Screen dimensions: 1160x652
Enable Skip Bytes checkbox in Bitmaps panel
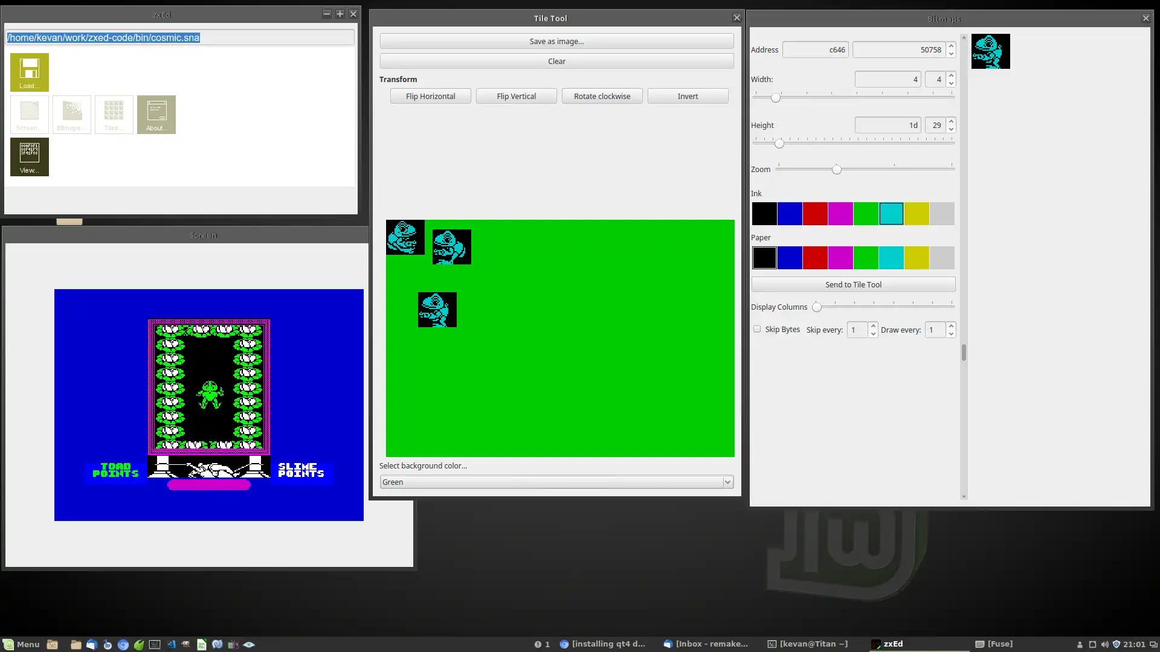click(756, 330)
